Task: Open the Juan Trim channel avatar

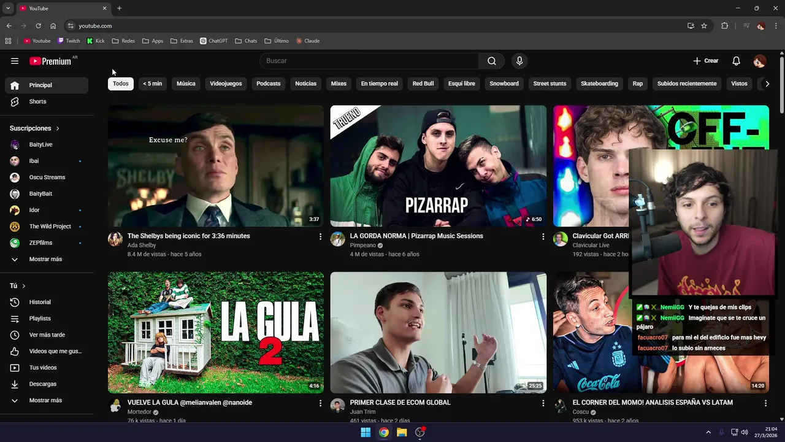Action: [338, 406]
